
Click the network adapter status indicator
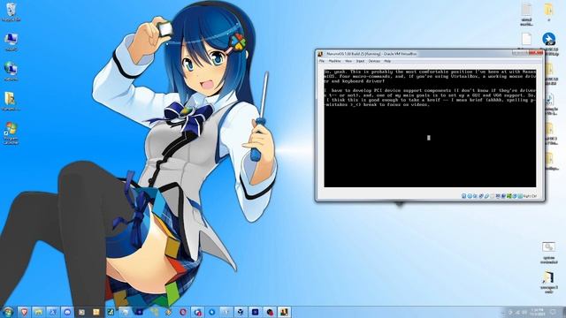pyautogui.click(x=481, y=196)
